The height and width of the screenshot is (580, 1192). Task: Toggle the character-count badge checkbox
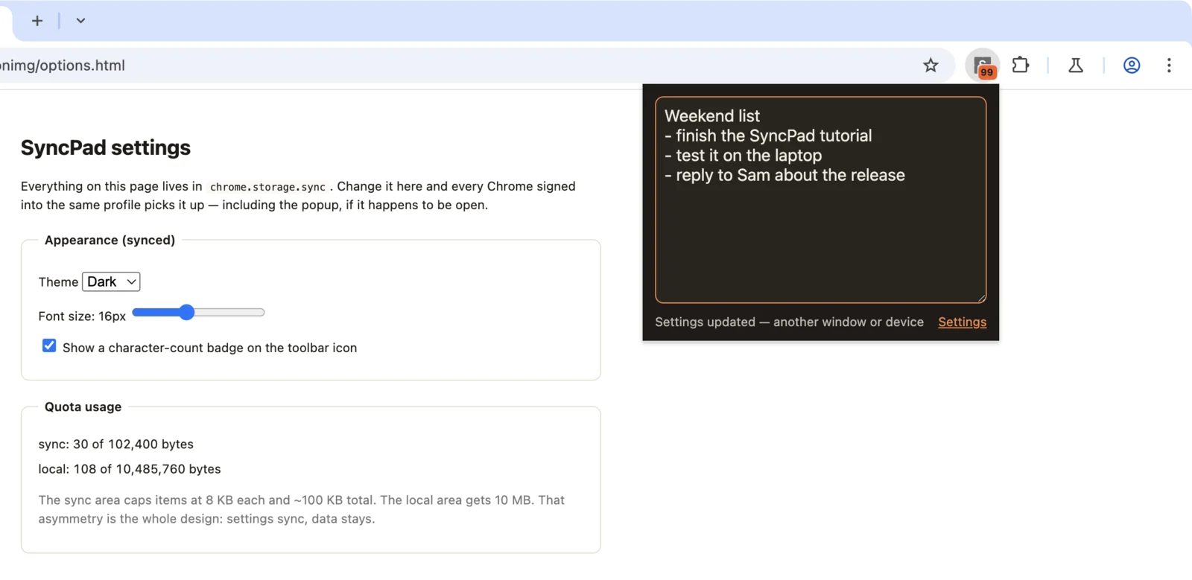pos(49,345)
